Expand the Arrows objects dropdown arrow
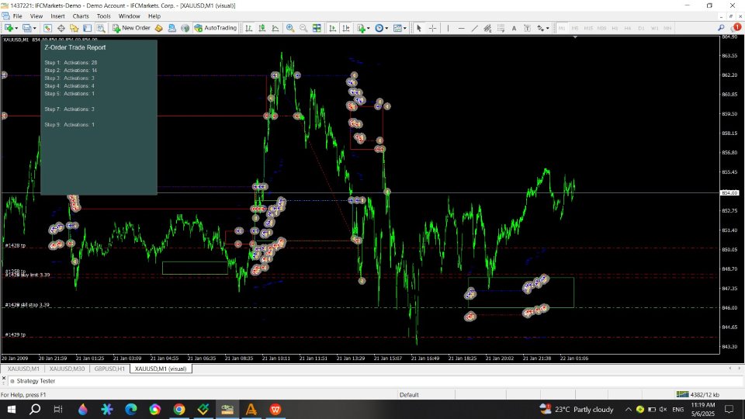Viewport: 745px width, 419px height. pyautogui.click(x=548, y=28)
